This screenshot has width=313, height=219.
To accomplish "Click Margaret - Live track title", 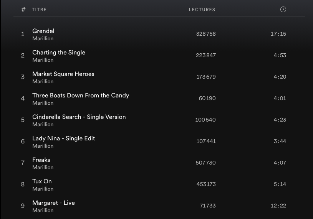I will [x=54, y=203].
